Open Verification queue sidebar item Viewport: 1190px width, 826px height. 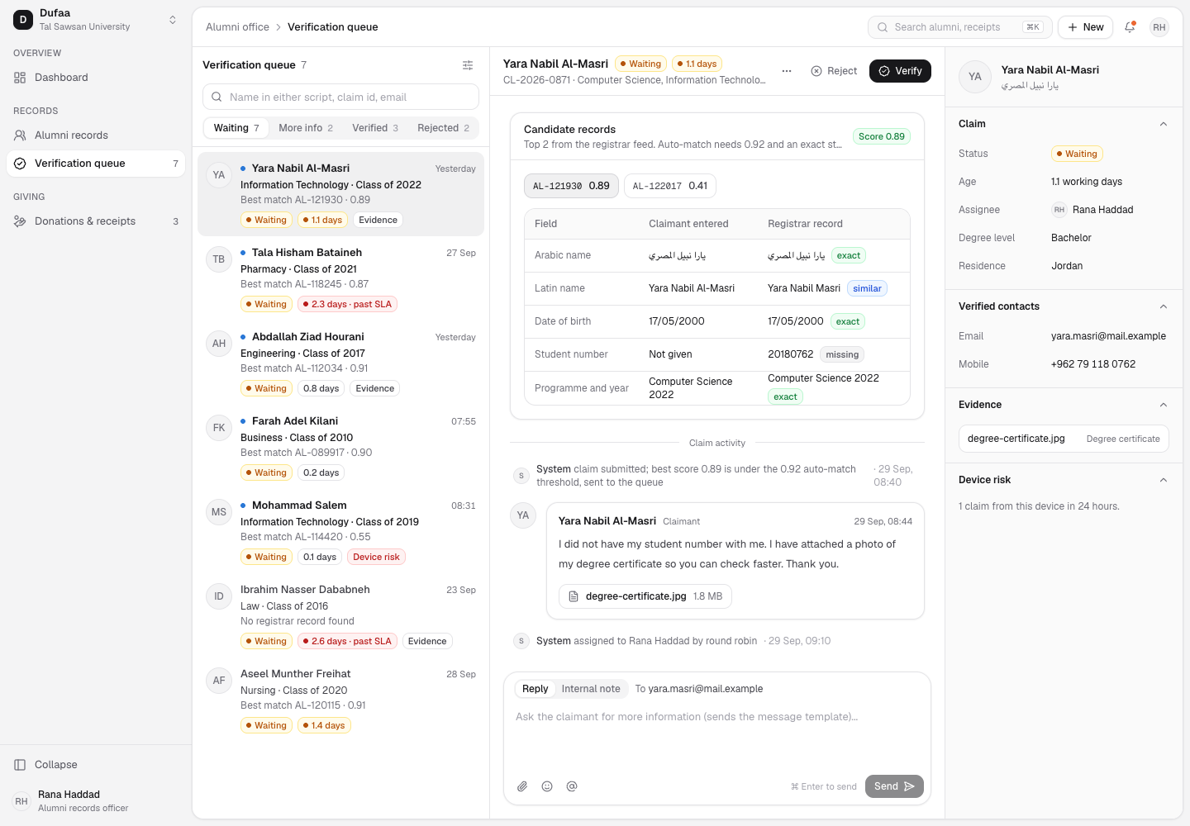(x=96, y=164)
